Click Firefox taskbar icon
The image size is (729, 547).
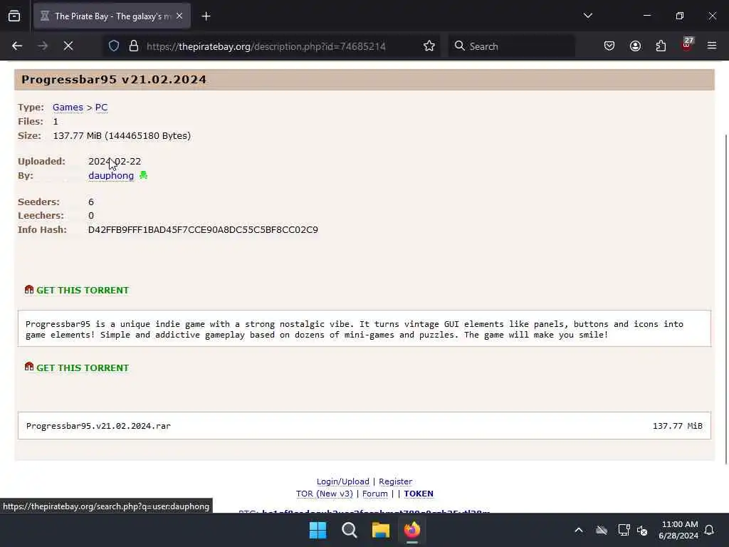412,530
